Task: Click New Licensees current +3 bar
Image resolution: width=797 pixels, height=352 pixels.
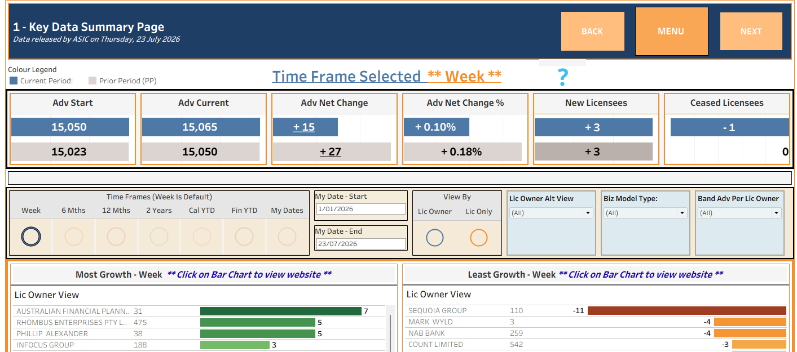Action: [593, 127]
